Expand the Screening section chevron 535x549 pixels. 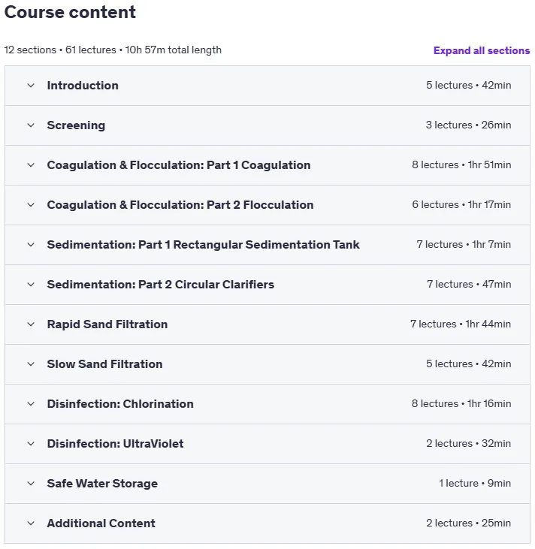click(x=31, y=125)
